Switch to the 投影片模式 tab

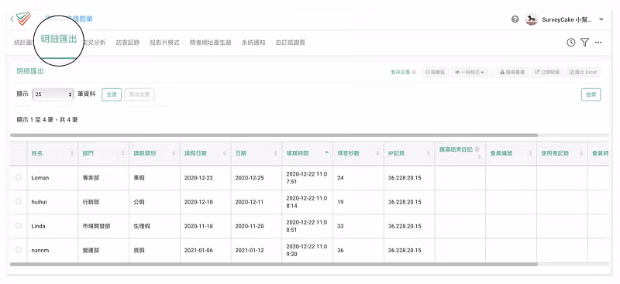click(164, 43)
